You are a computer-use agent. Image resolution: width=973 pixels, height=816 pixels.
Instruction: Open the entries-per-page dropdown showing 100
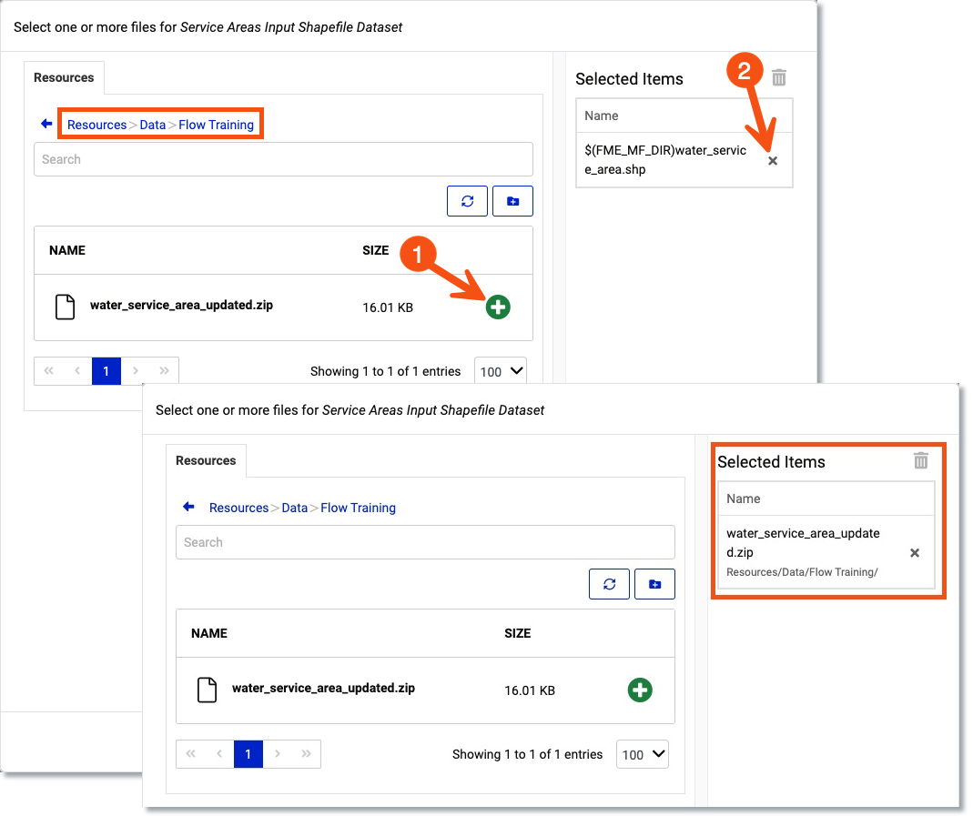500,370
